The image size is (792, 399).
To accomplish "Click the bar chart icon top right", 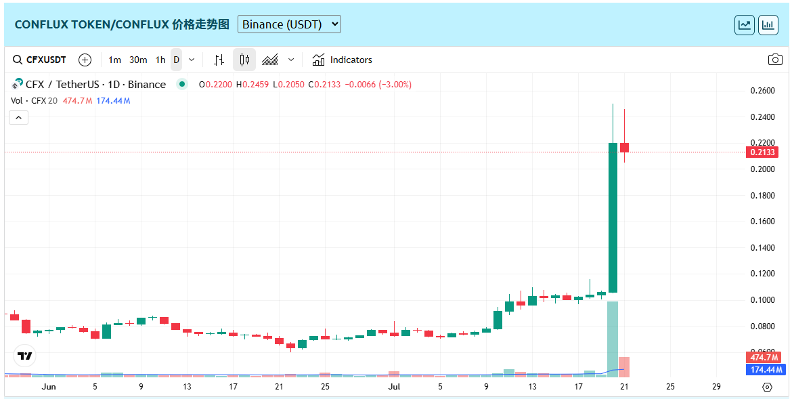I will (768, 25).
